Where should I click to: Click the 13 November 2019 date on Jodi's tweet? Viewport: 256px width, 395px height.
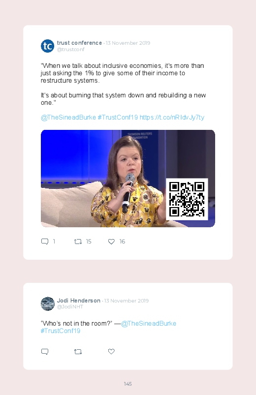point(127,301)
